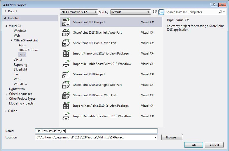Click the Import SharePoint 2010 Solution Package icon
The width and height of the screenshot is (229, 151).
[66, 106]
